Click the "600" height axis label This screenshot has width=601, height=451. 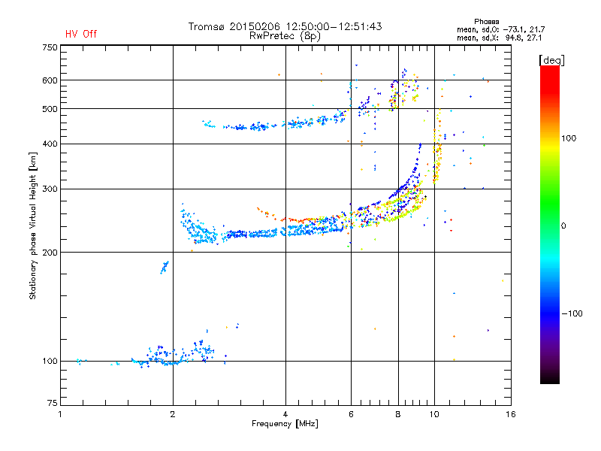[50, 80]
